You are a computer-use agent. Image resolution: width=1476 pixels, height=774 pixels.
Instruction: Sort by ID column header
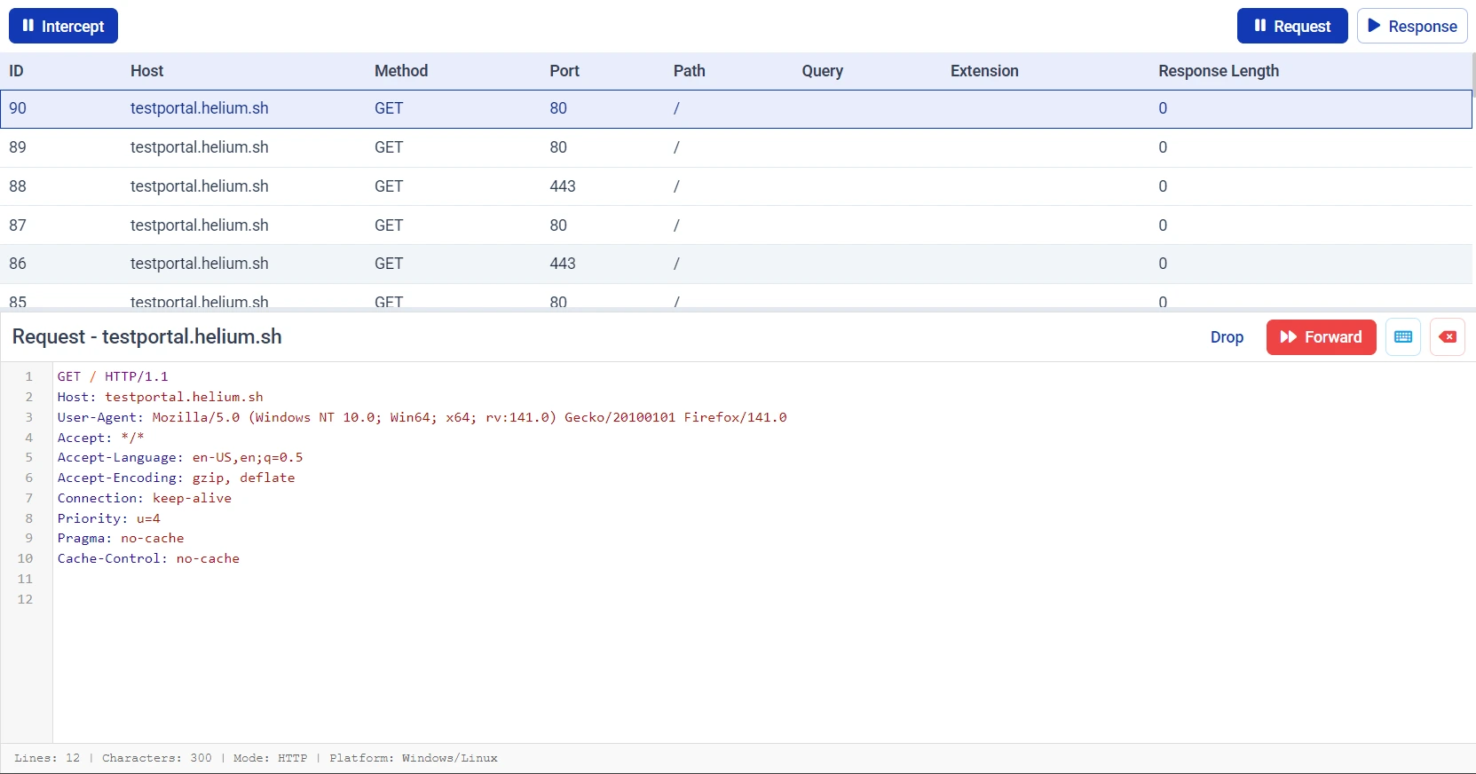click(x=16, y=71)
